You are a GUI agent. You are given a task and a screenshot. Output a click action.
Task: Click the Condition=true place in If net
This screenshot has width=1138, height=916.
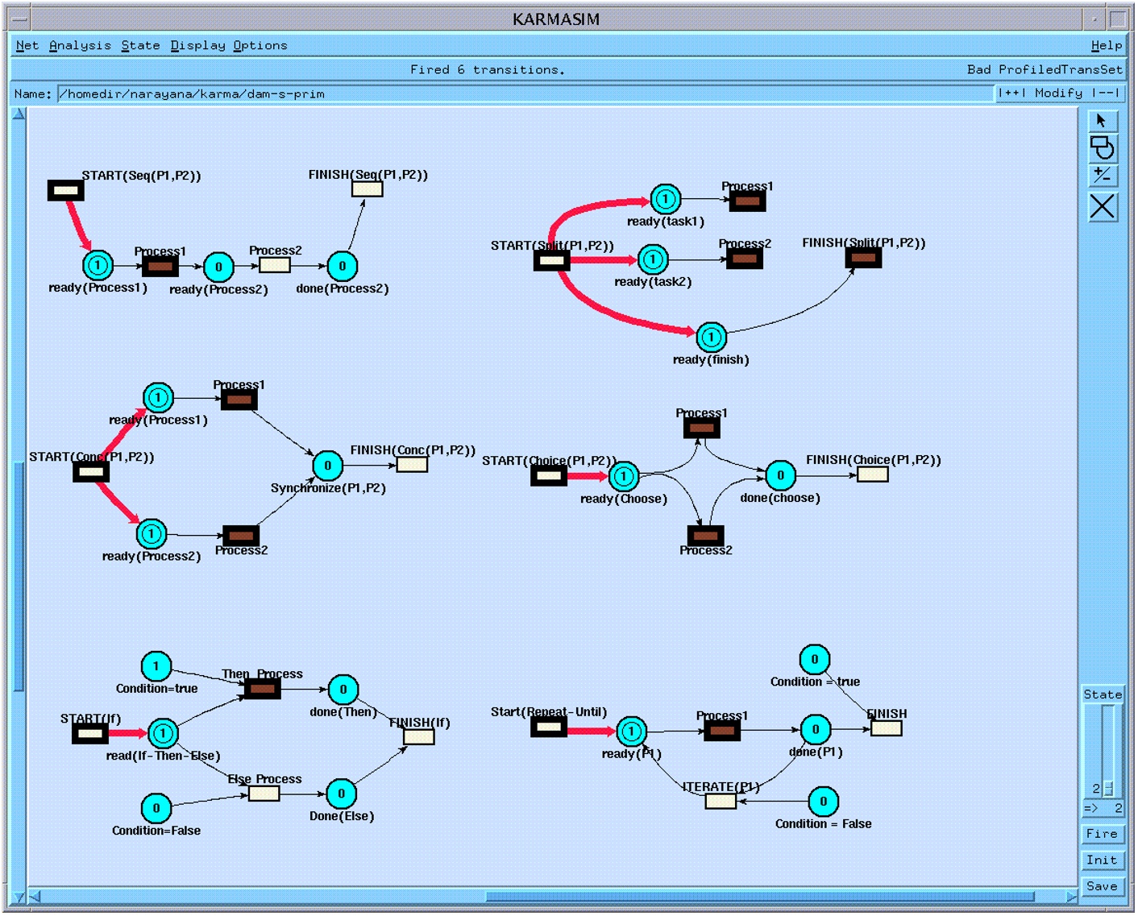156,666
